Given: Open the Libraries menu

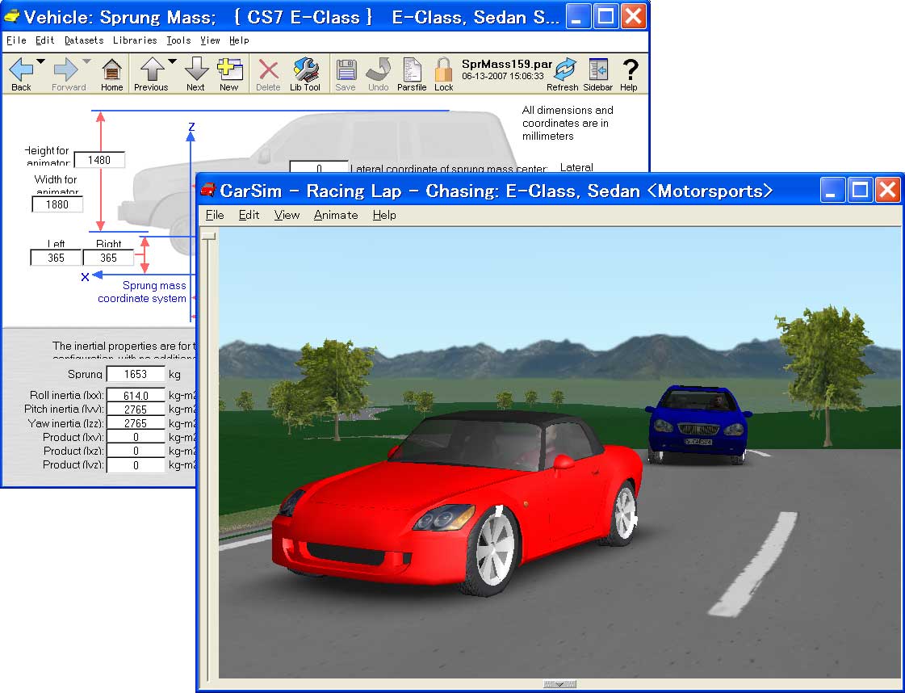Looking at the screenshot, I should tap(135, 40).
